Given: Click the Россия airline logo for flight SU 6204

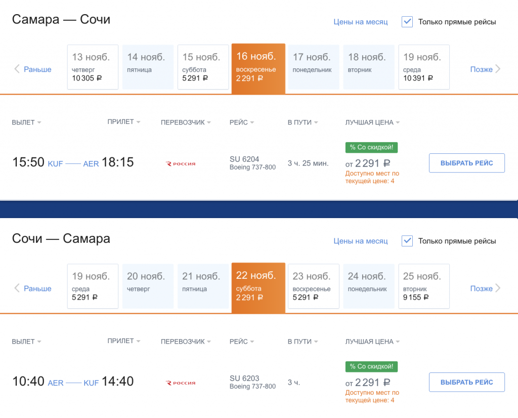Looking at the screenshot, I should 181,163.
